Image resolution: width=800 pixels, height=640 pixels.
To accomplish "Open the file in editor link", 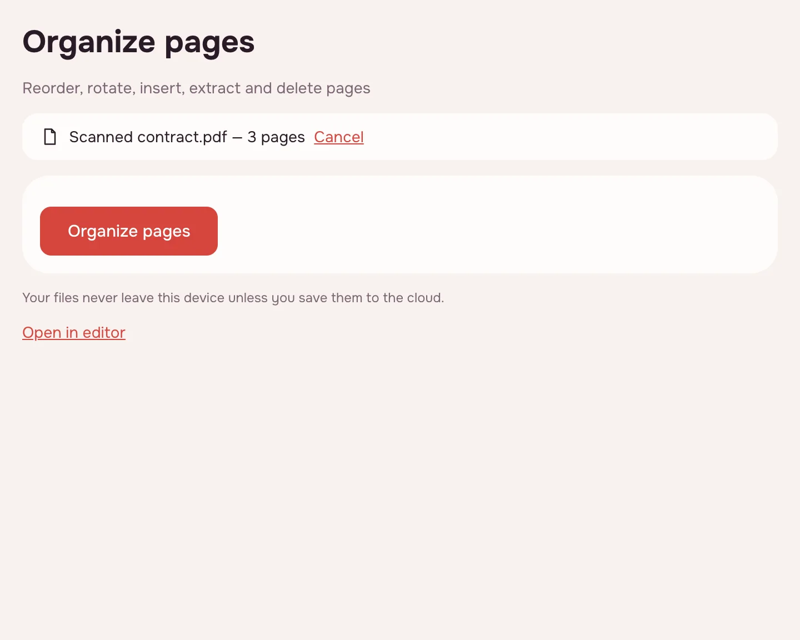I will [74, 332].
